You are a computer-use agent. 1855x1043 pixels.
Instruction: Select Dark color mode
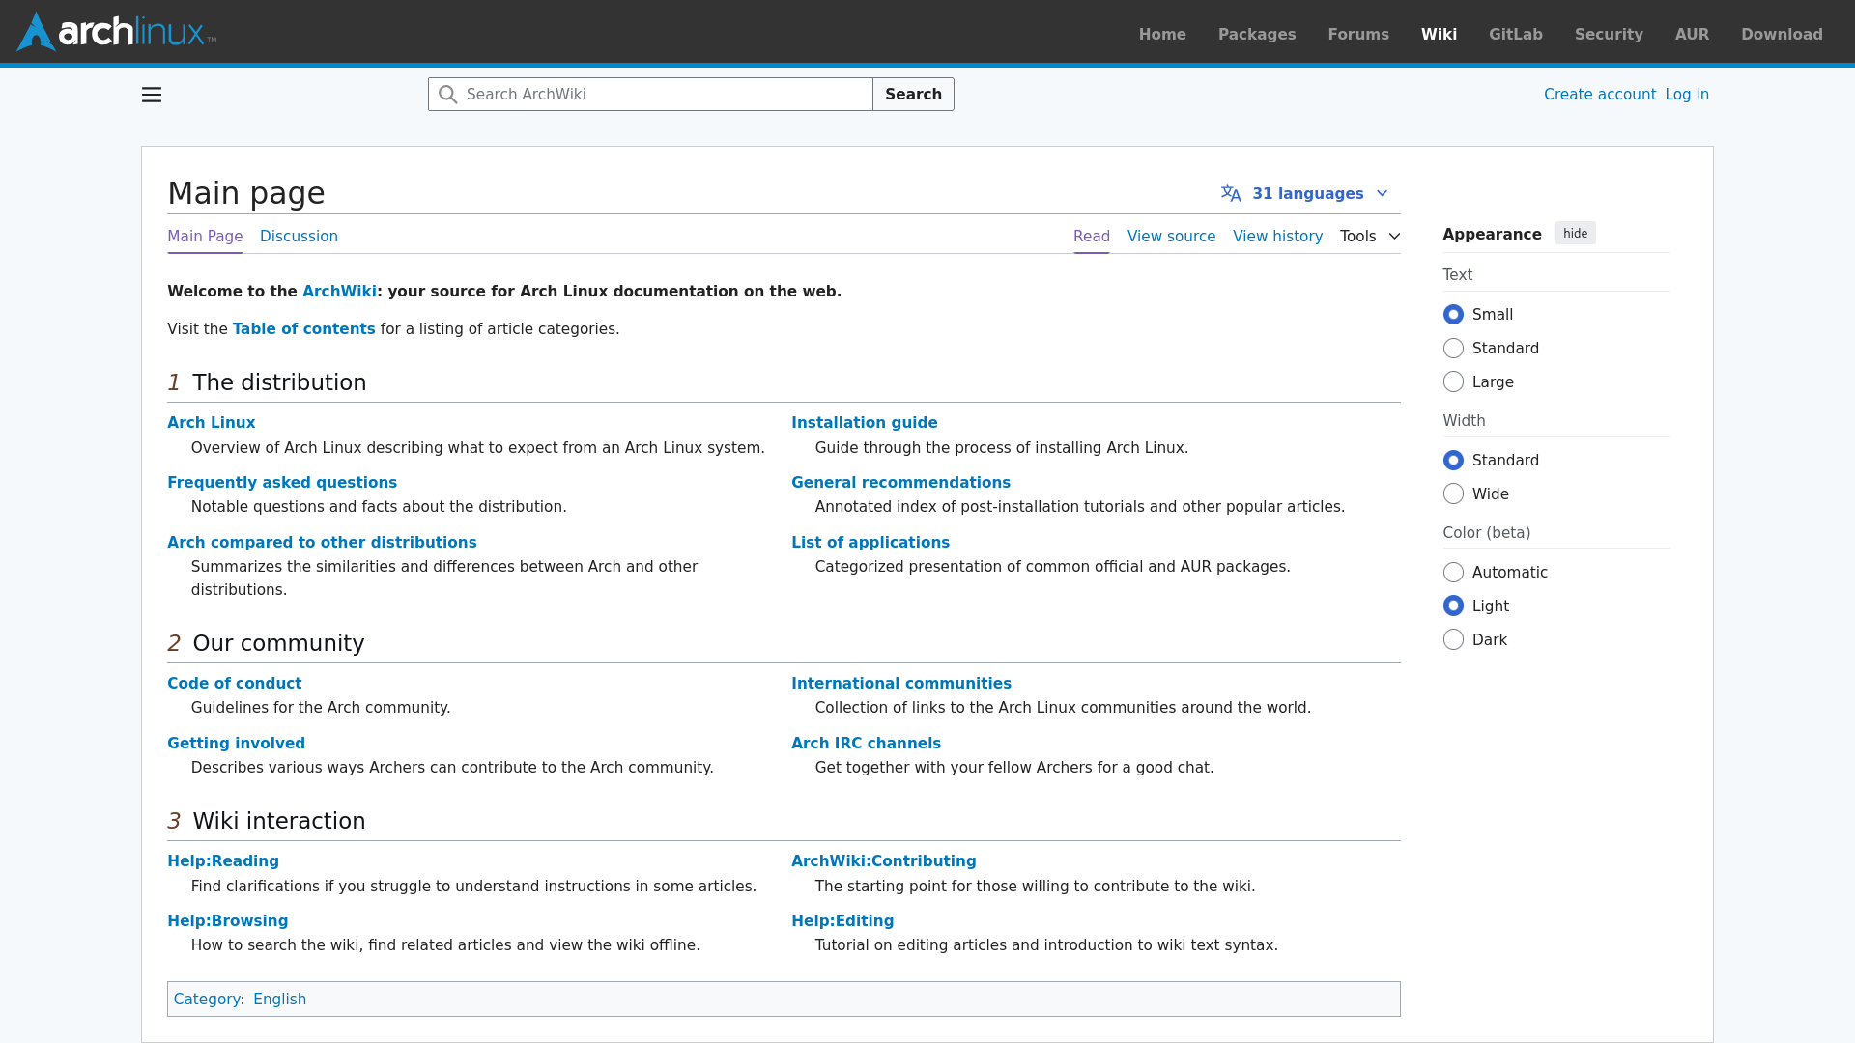(x=1453, y=640)
